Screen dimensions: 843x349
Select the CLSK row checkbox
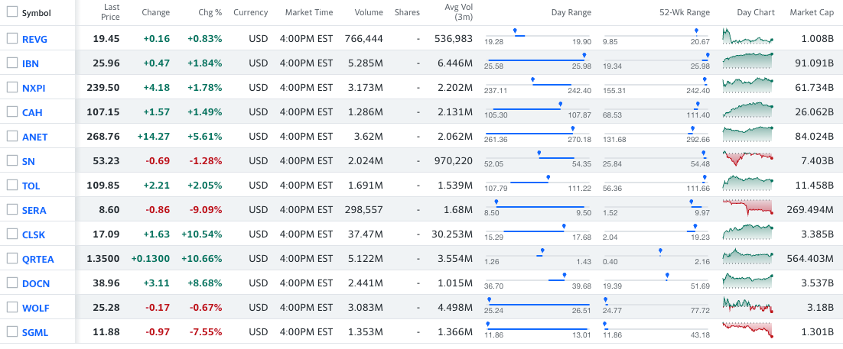coord(11,234)
